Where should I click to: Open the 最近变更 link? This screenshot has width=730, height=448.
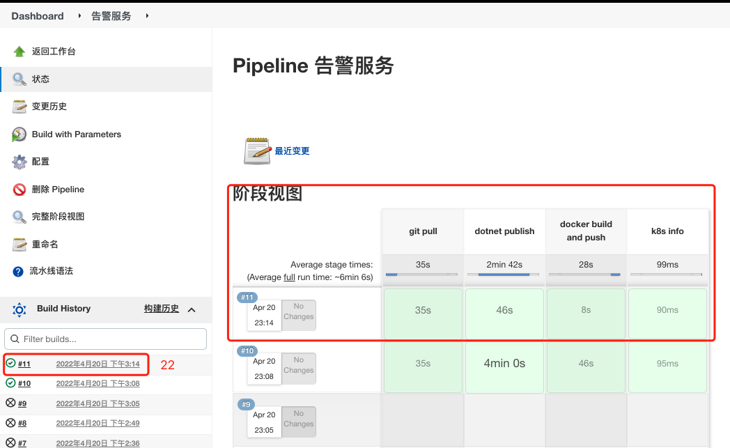(292, 151)
